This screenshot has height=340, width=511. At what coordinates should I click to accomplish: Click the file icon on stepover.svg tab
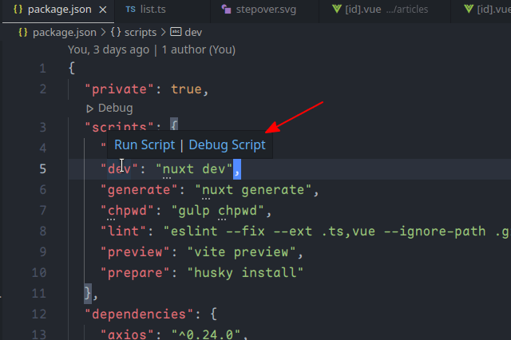coord(228,10)
